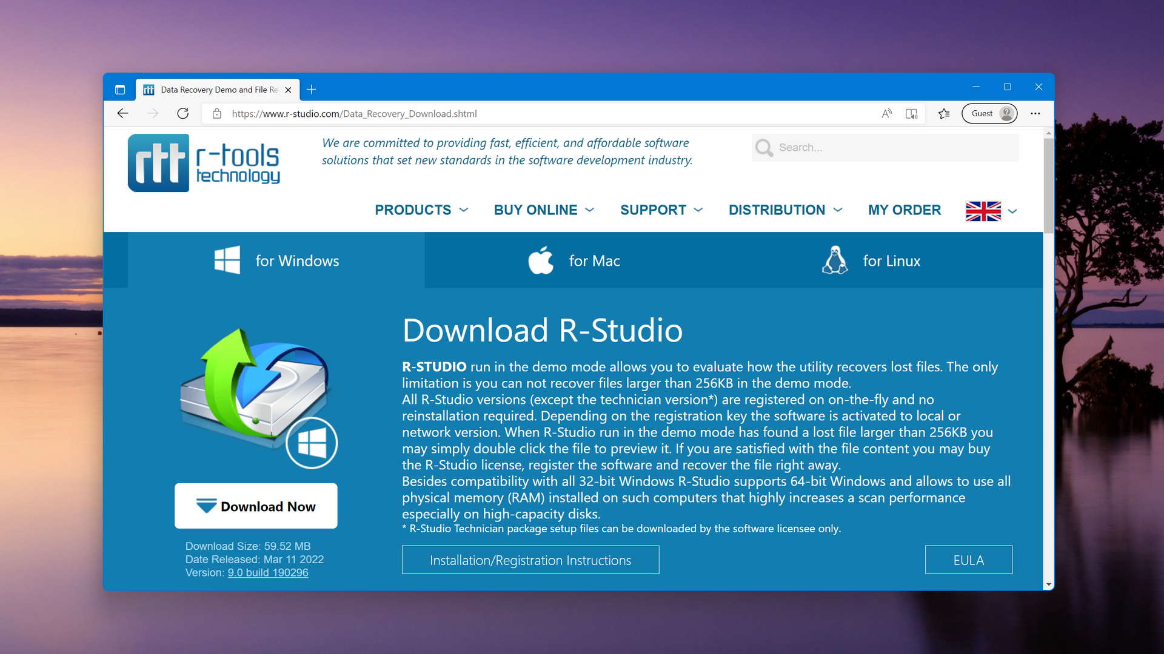
Task: Click the R-Studio hard drive product image
Action: [258, 398]
